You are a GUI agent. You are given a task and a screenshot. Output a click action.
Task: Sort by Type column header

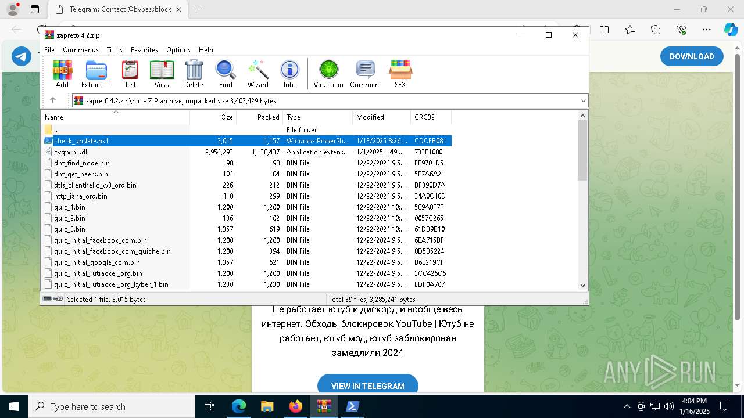[x=318, y=117]
